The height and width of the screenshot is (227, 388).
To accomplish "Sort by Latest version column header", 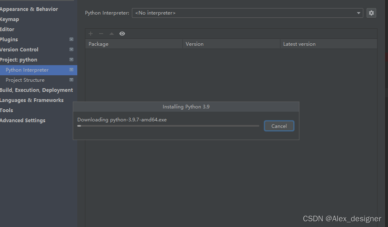I will click(329, 44).
